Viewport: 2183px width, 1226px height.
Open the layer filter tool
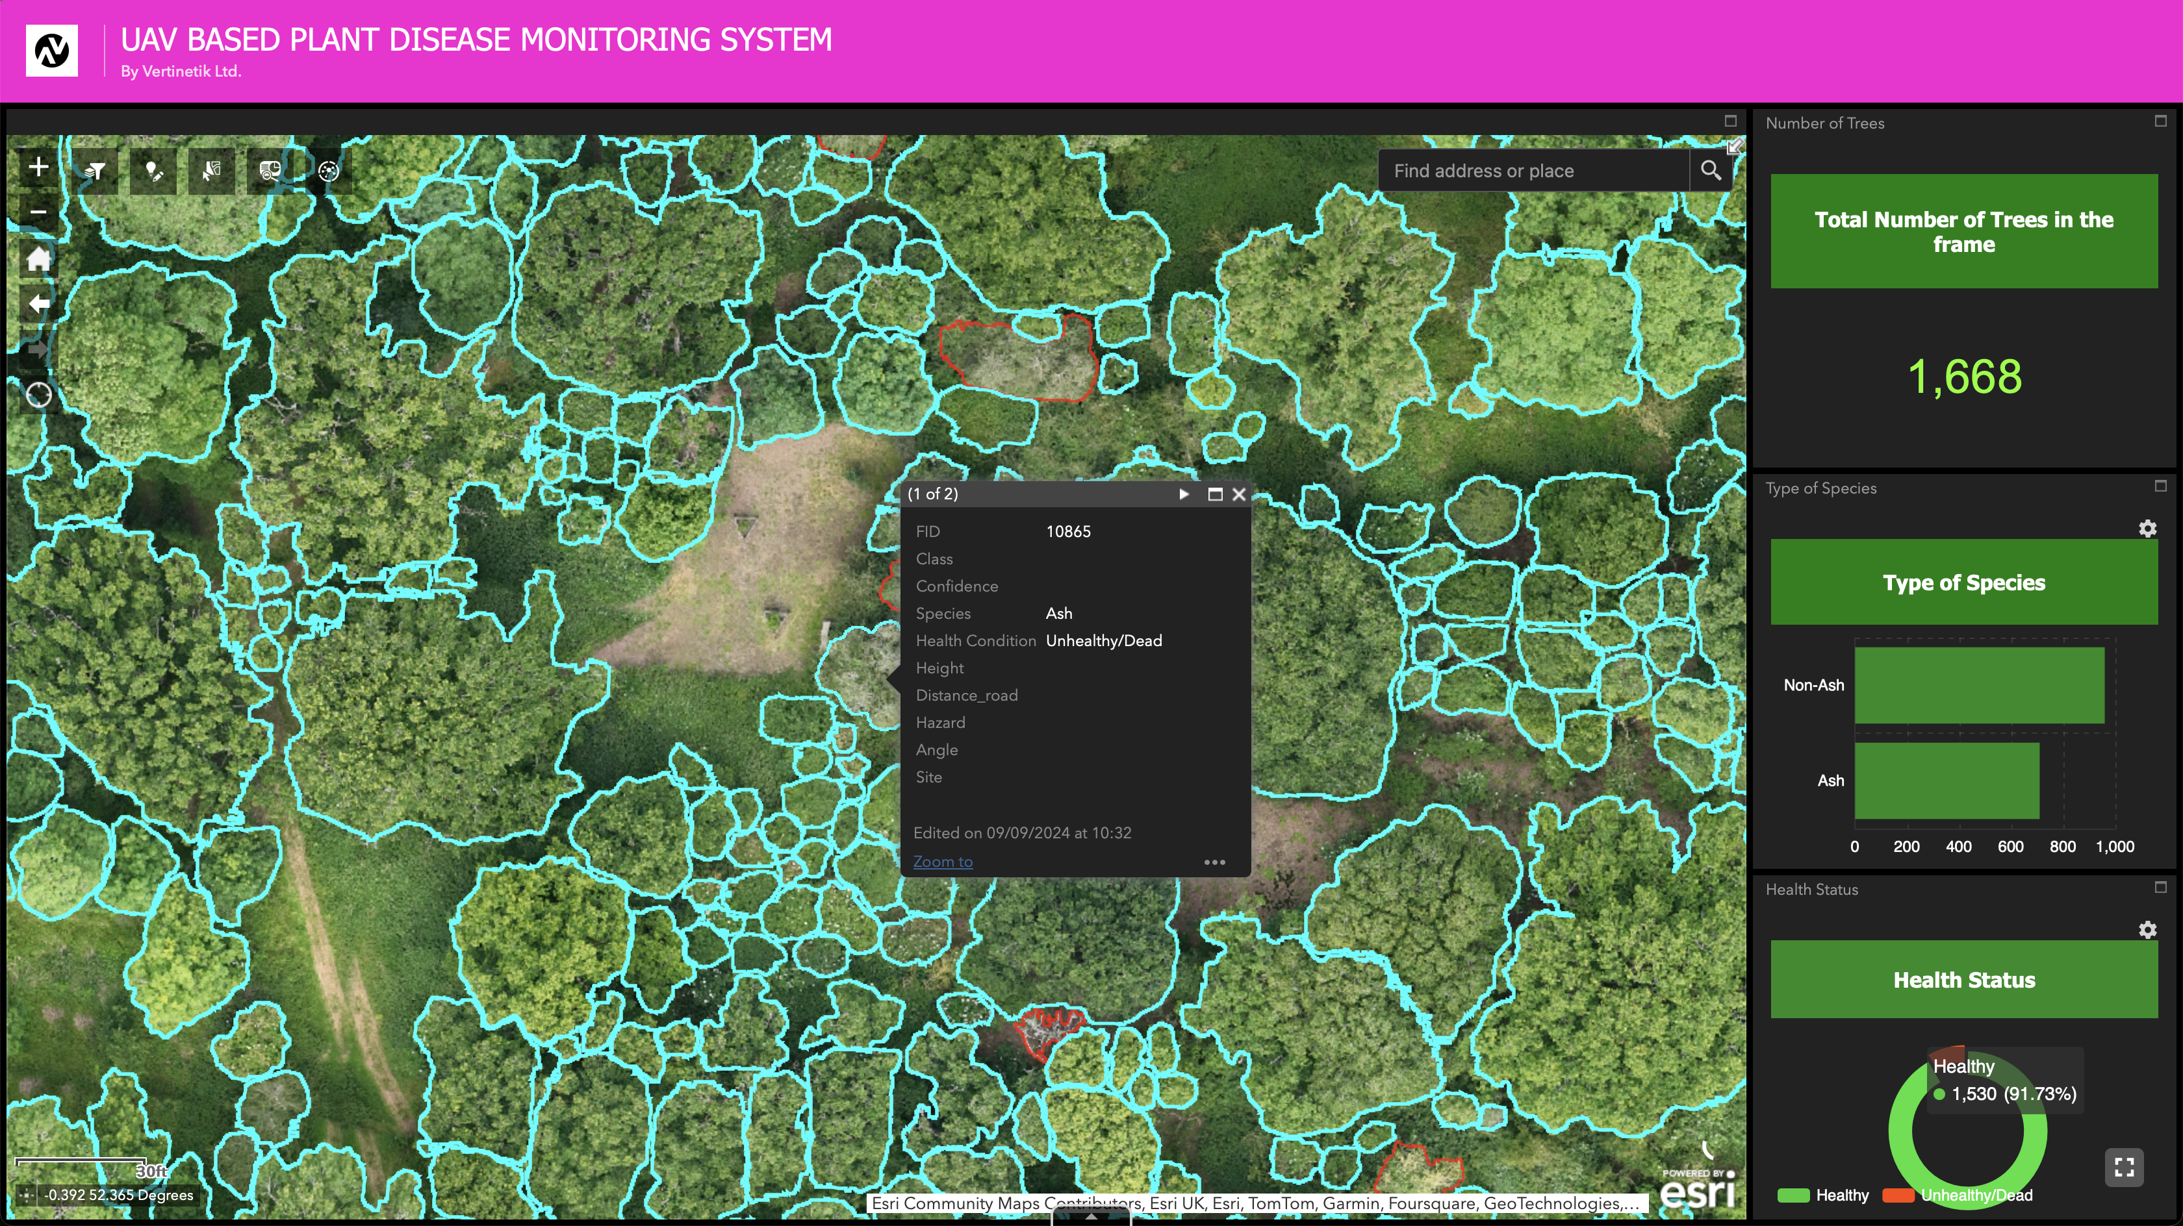point(96,171)
